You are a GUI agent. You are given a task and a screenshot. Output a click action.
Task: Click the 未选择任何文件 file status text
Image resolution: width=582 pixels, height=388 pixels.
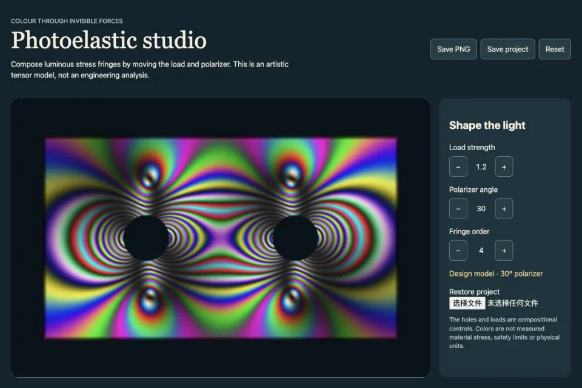pyautogui.click(x=513, y=303)
